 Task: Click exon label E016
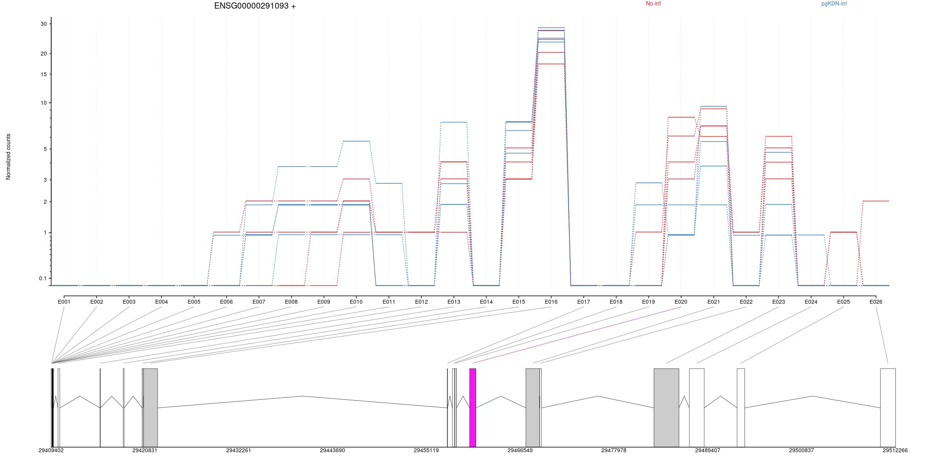(x=551, y=302)
